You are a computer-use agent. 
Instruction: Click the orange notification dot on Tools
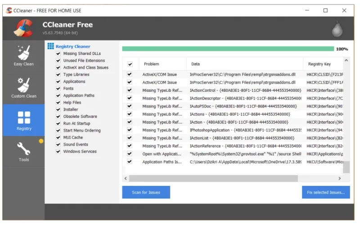(x=41, y=141)
